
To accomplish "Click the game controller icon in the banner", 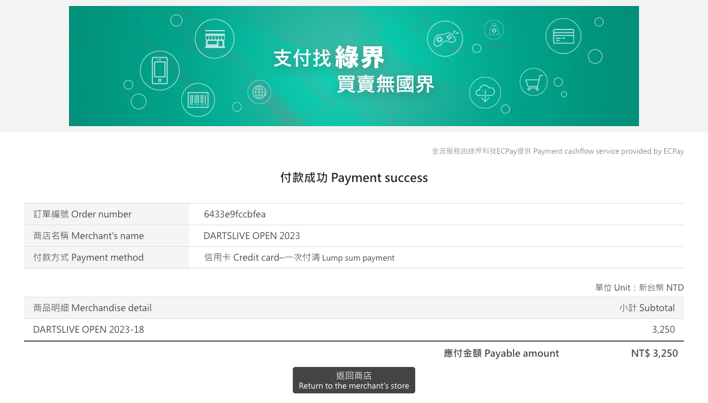I will pos(445,38).
